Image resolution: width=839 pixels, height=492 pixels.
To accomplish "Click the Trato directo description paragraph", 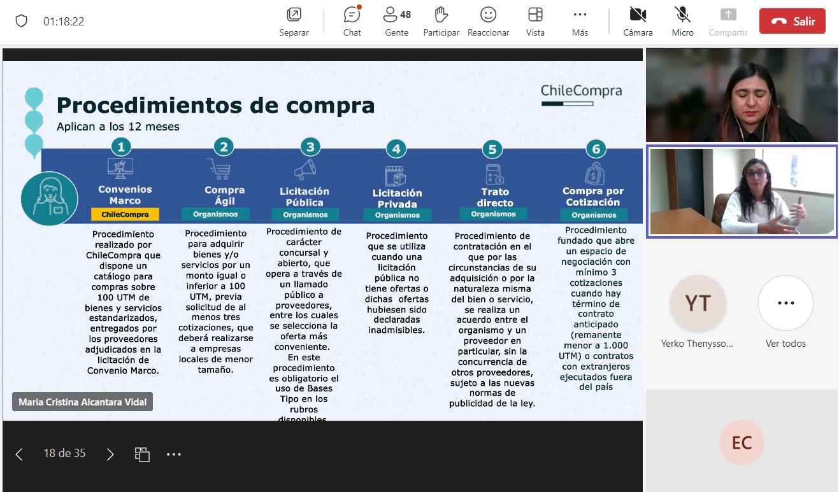I will tap(492, 320).
